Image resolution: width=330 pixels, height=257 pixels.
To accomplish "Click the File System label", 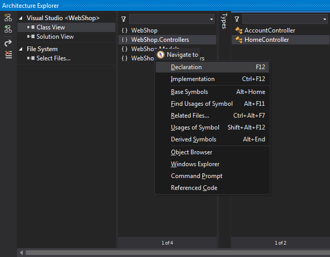I will [42, 49].
